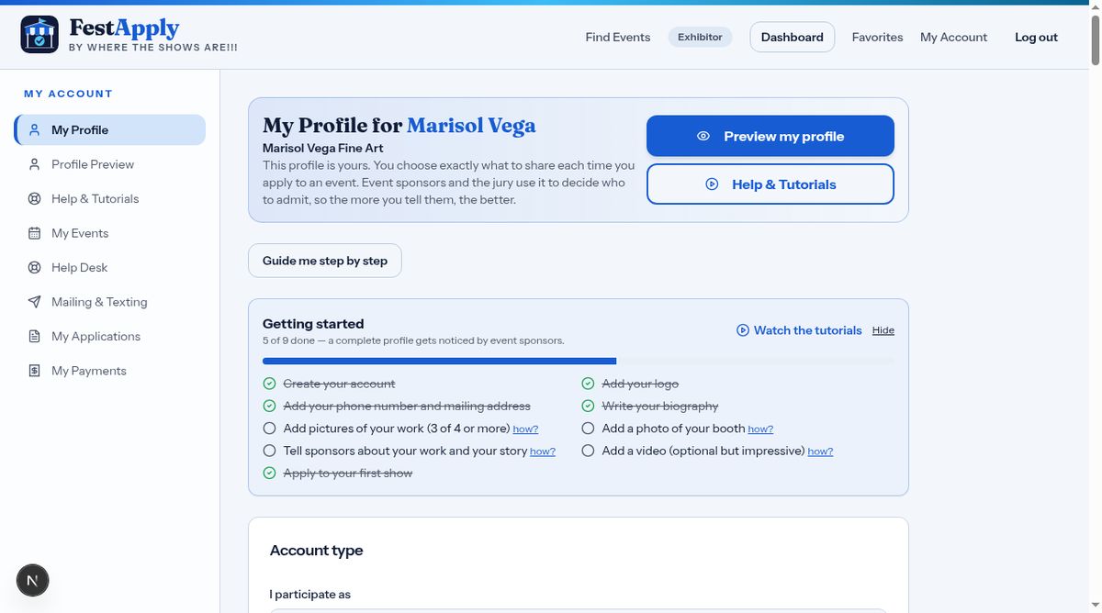Click the crossed-out Apply to your first show text
This screenshot has height=613, width=1102.
pyautogui.click(x=348, y=473)
